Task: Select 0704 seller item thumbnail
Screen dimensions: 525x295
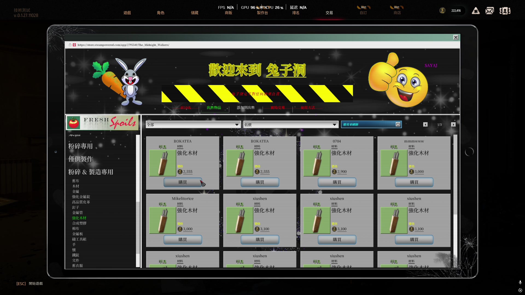Action: [x=317, y=163]
